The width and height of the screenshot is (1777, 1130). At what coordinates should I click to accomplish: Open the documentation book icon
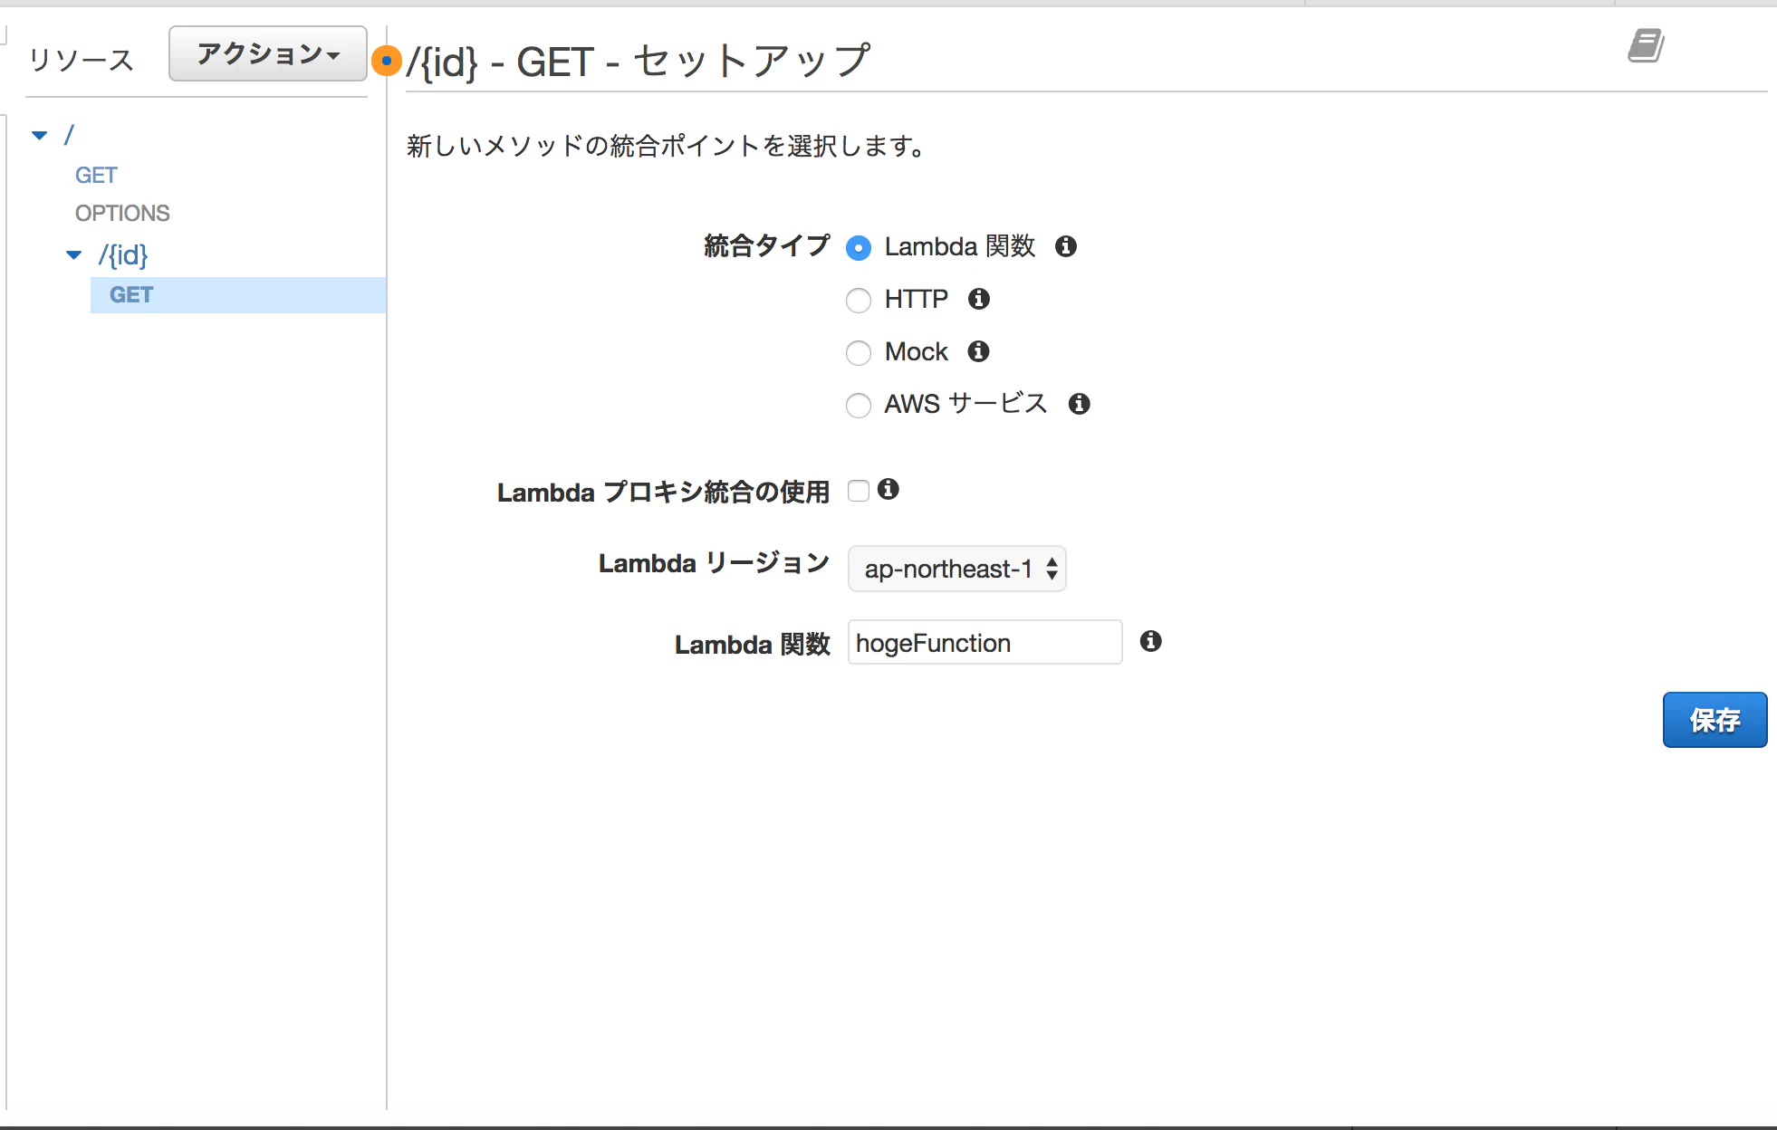coord(1646,45)
